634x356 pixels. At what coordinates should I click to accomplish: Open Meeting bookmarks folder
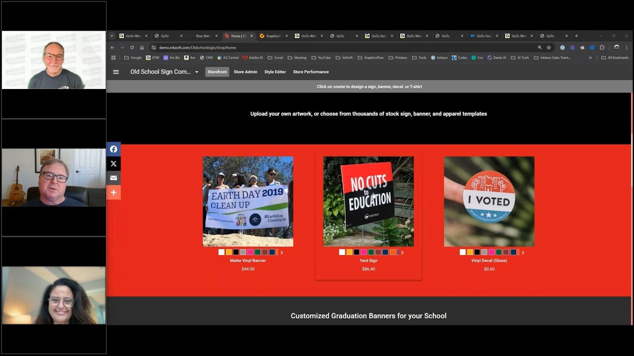pos(297,57)
